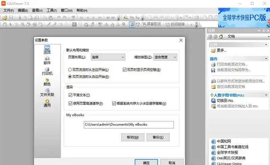This screenshot has height=165, width=270.
Task: Open the 编辑 menu
Action: click(23, 11)
